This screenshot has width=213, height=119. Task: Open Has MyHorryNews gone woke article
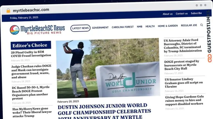pos(32,112)
